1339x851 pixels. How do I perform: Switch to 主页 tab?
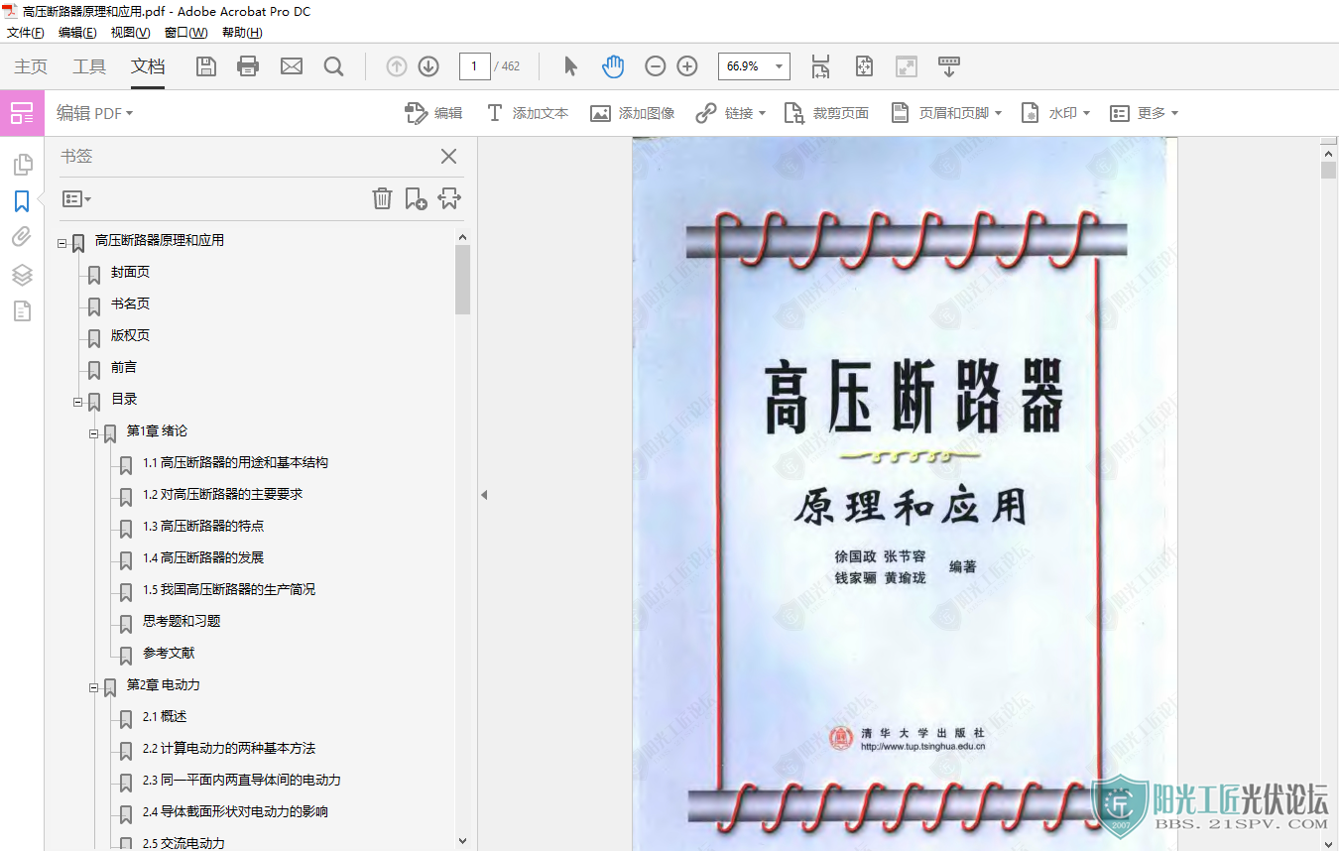click(31, 66)
